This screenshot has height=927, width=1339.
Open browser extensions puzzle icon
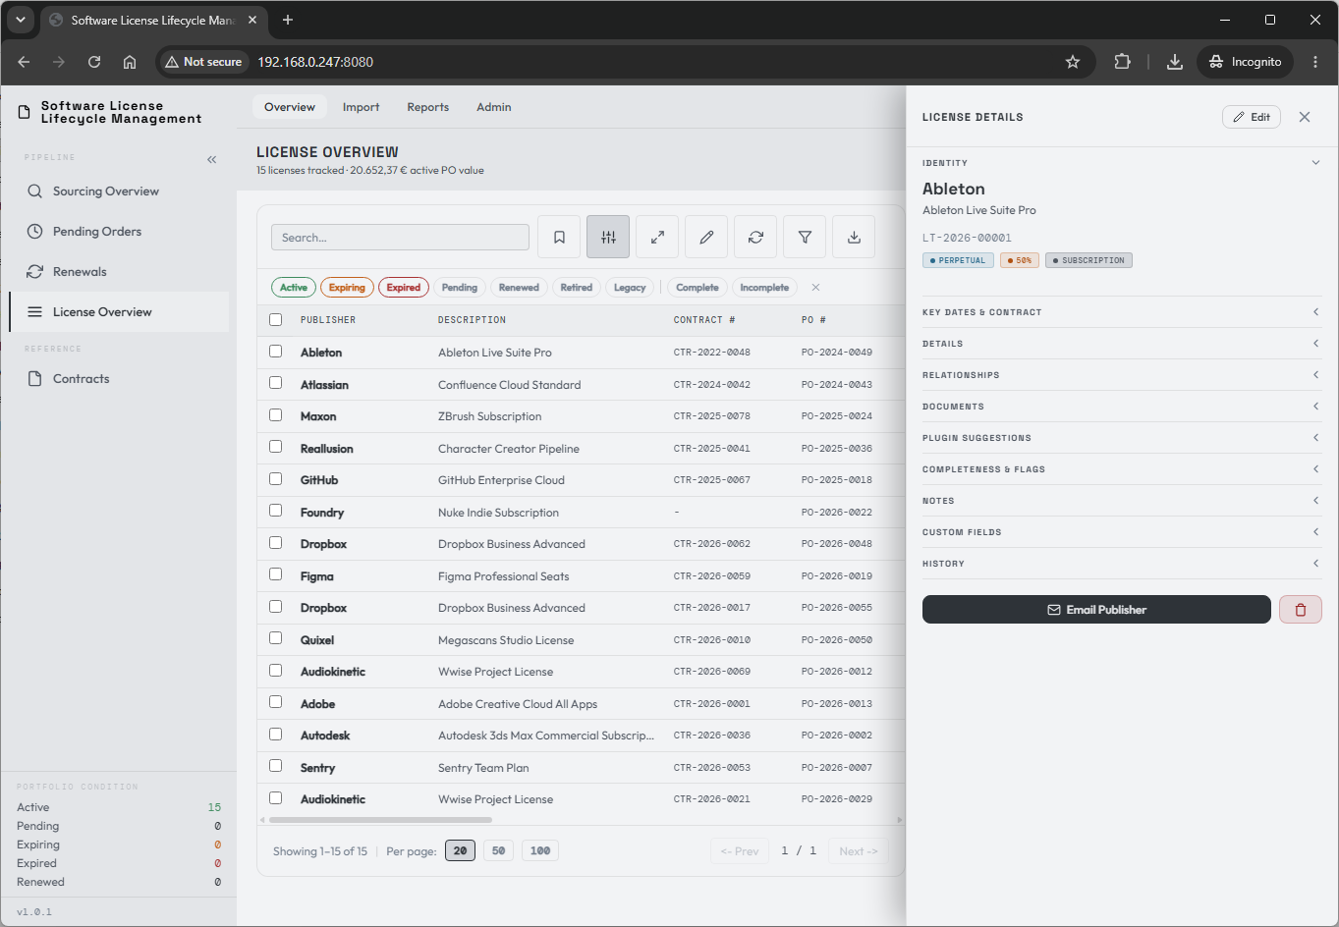[1122, 62]
